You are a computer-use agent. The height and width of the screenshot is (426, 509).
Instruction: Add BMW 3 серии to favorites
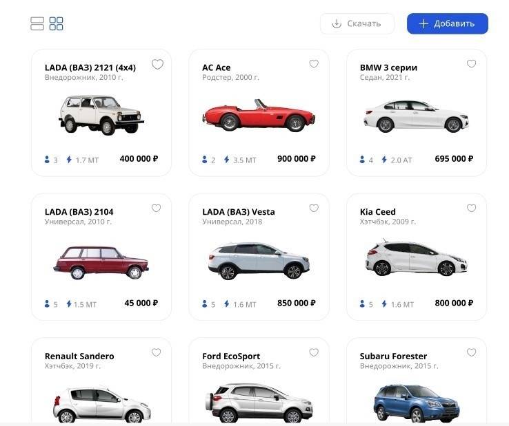(471, 64)
